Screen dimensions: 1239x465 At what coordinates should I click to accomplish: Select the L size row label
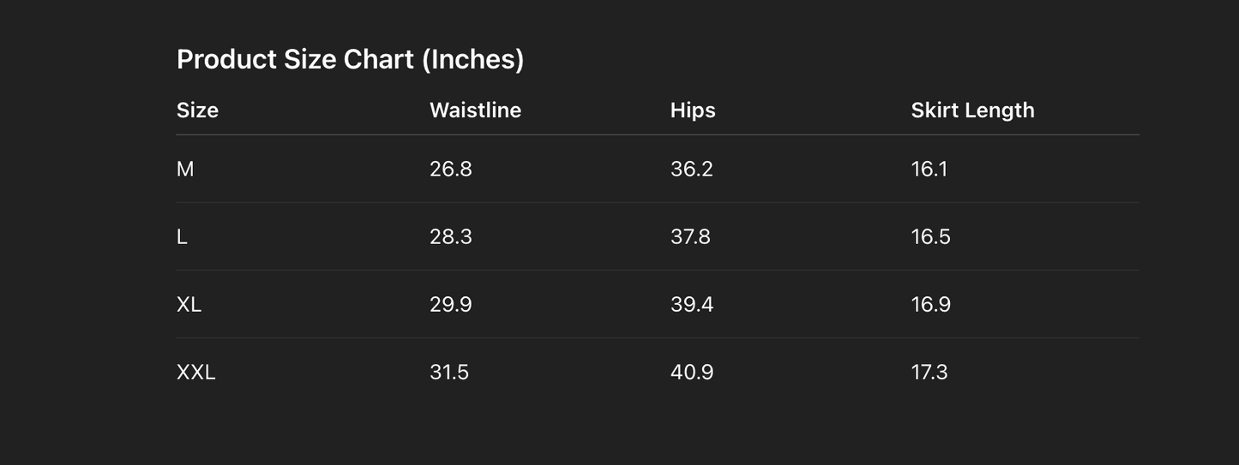pos(182,237)
